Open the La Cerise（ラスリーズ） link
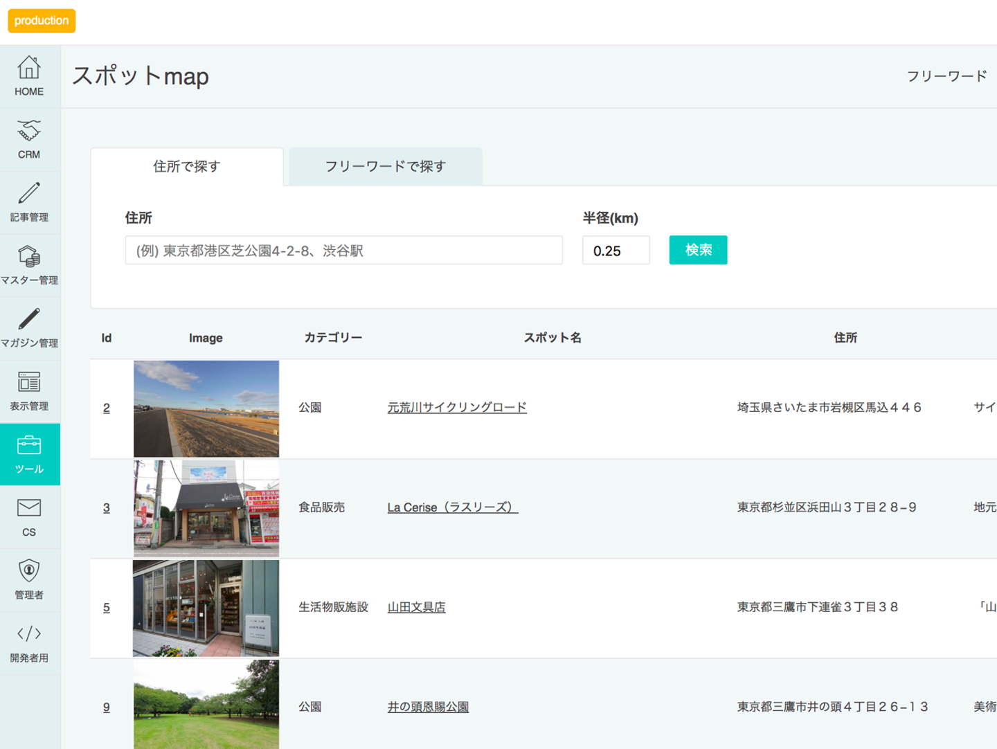Image resolution: width=997 pixels, height=749 pixels. pos(452,507)
